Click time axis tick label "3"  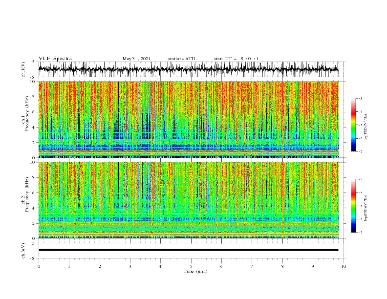[x=130, y=266]
